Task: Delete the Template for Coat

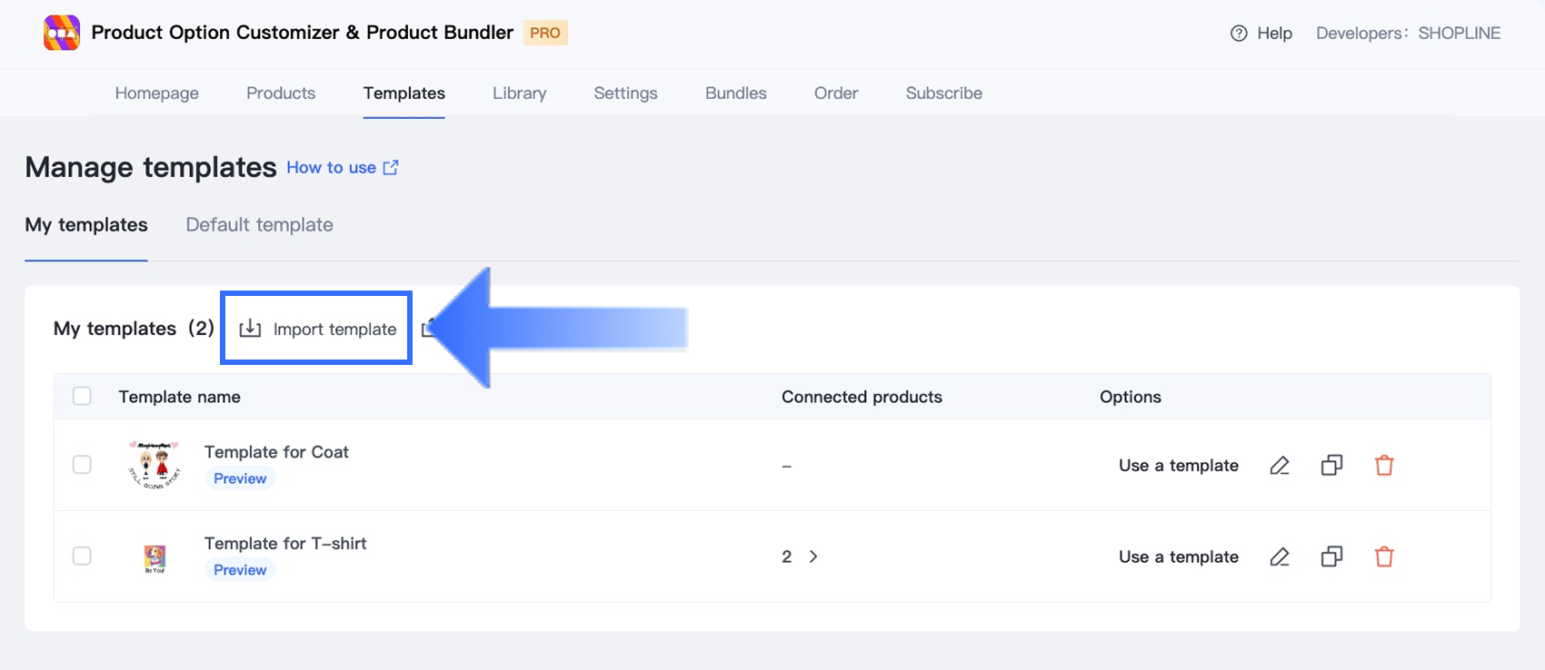Action: (1384, 466)
